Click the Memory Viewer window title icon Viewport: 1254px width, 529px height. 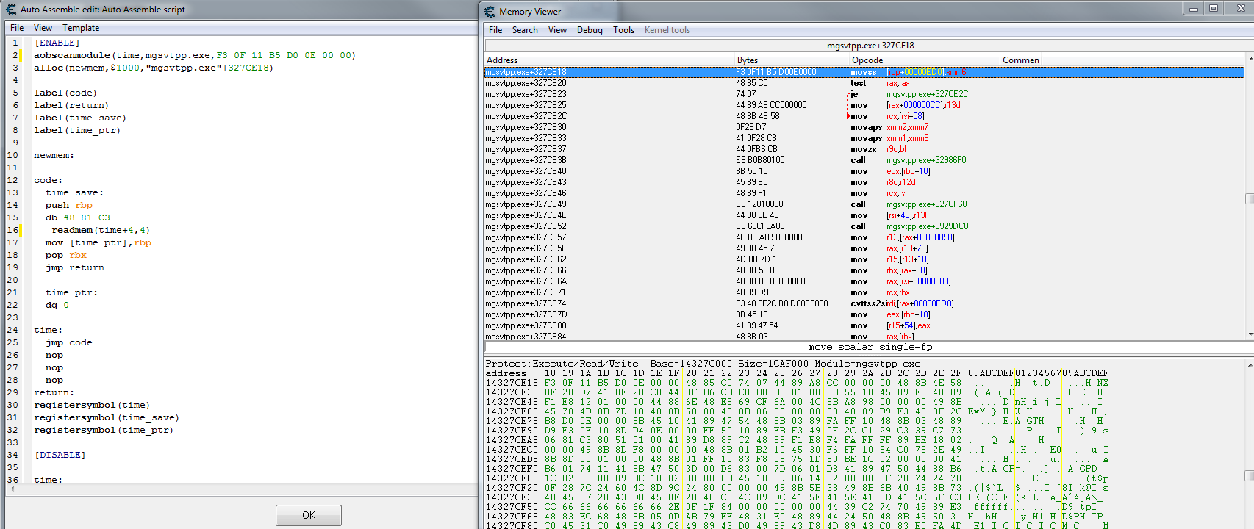click(x=490, y=12)
